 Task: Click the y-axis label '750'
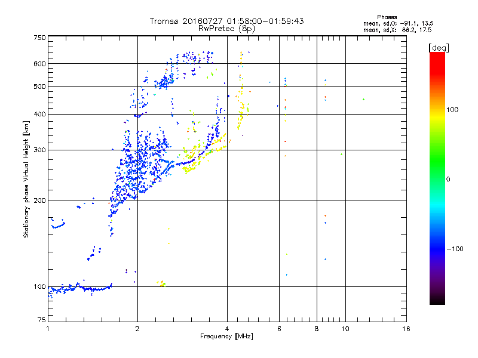pyautogui.click(x=39, y=38)
